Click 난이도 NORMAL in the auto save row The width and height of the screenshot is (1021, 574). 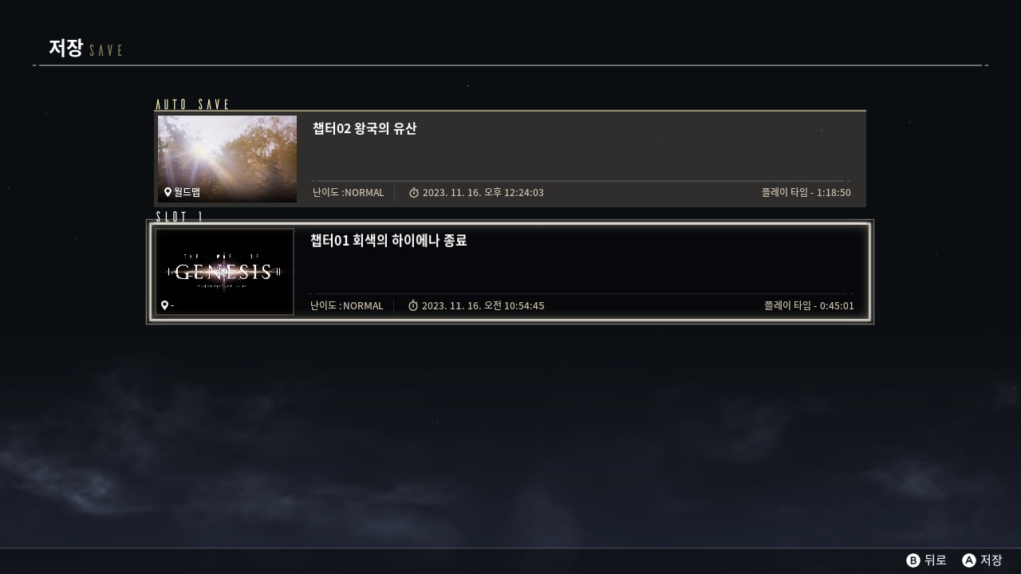(x=349, y=193)
